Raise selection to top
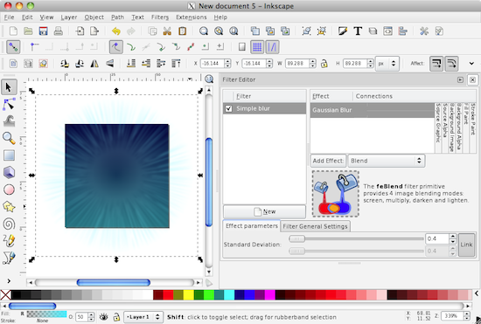 176,64
